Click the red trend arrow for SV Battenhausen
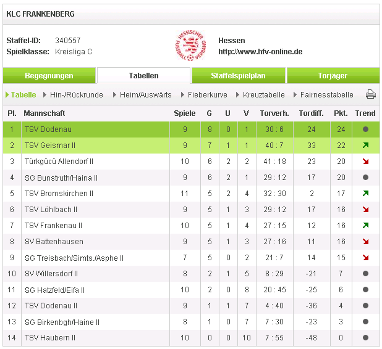 click(x=365, y=242)
